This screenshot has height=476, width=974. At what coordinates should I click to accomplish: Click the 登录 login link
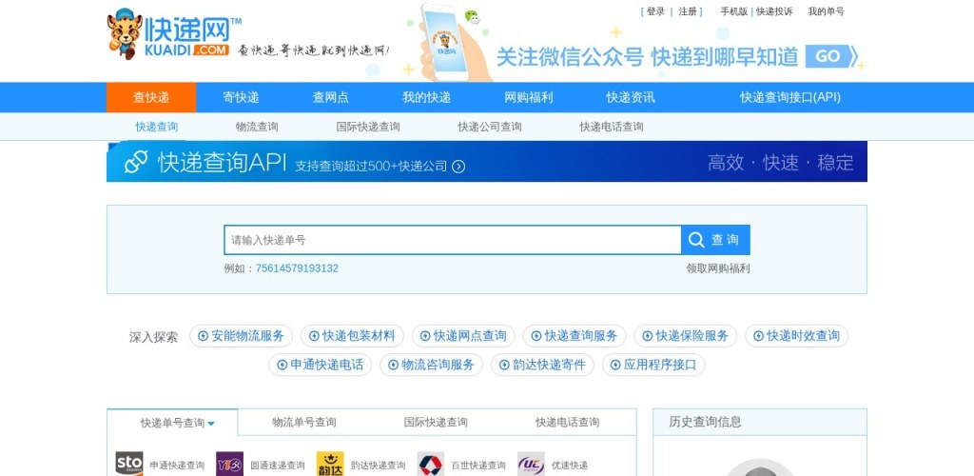(x=655, y=12)
